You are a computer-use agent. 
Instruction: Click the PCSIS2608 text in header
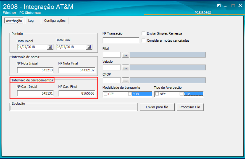(203, 13)
